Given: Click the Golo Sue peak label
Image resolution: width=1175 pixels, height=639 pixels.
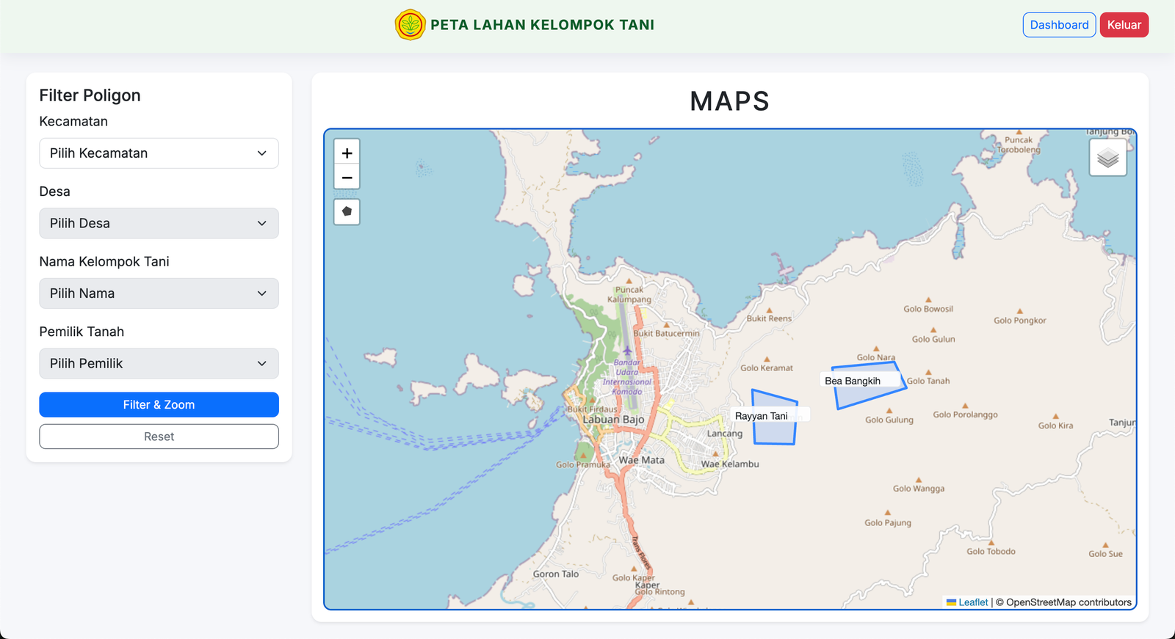Looking at the screenshot, I should point(1105,554).
